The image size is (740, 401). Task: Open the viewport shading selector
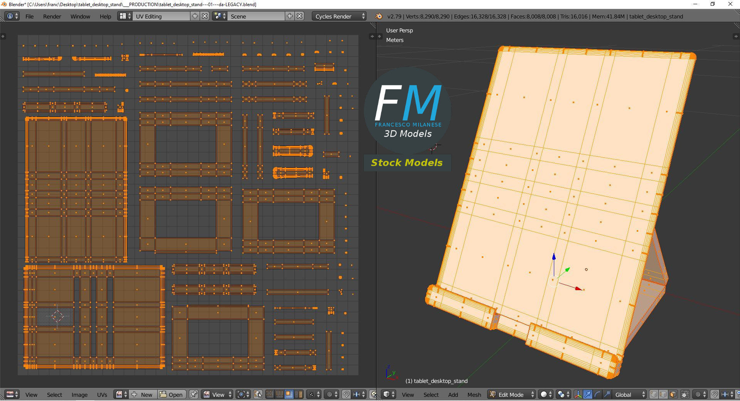(545, 394)
